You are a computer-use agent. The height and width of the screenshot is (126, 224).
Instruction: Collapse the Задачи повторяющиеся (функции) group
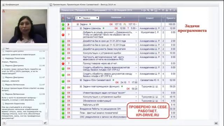click(x=81, y=86)
